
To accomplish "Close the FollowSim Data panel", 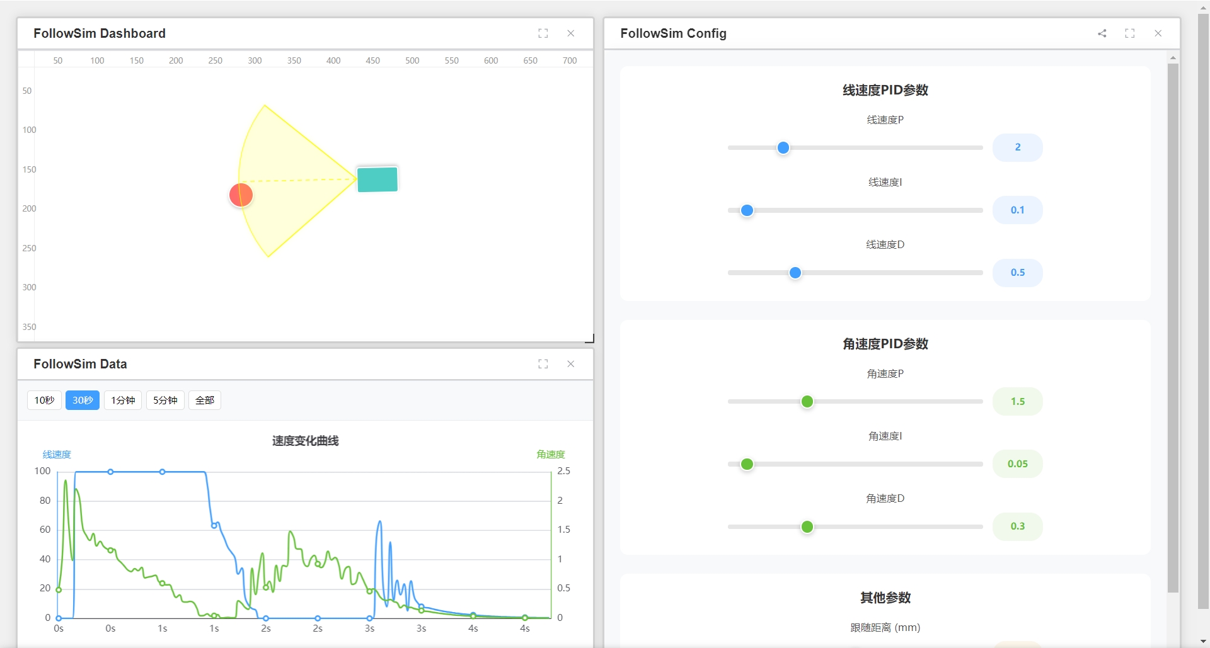I will tap(571, 364).
